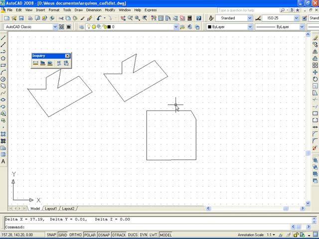319x239 pixels.
Task: Select the Line tool in Draw toolbar
Action: click(3, 38)
